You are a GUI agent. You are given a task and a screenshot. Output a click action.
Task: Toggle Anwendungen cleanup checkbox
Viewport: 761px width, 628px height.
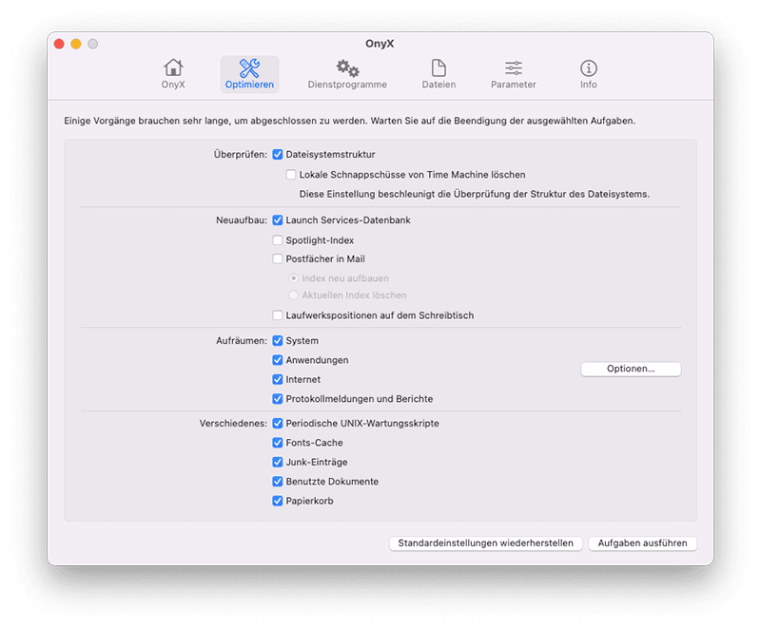278,360
